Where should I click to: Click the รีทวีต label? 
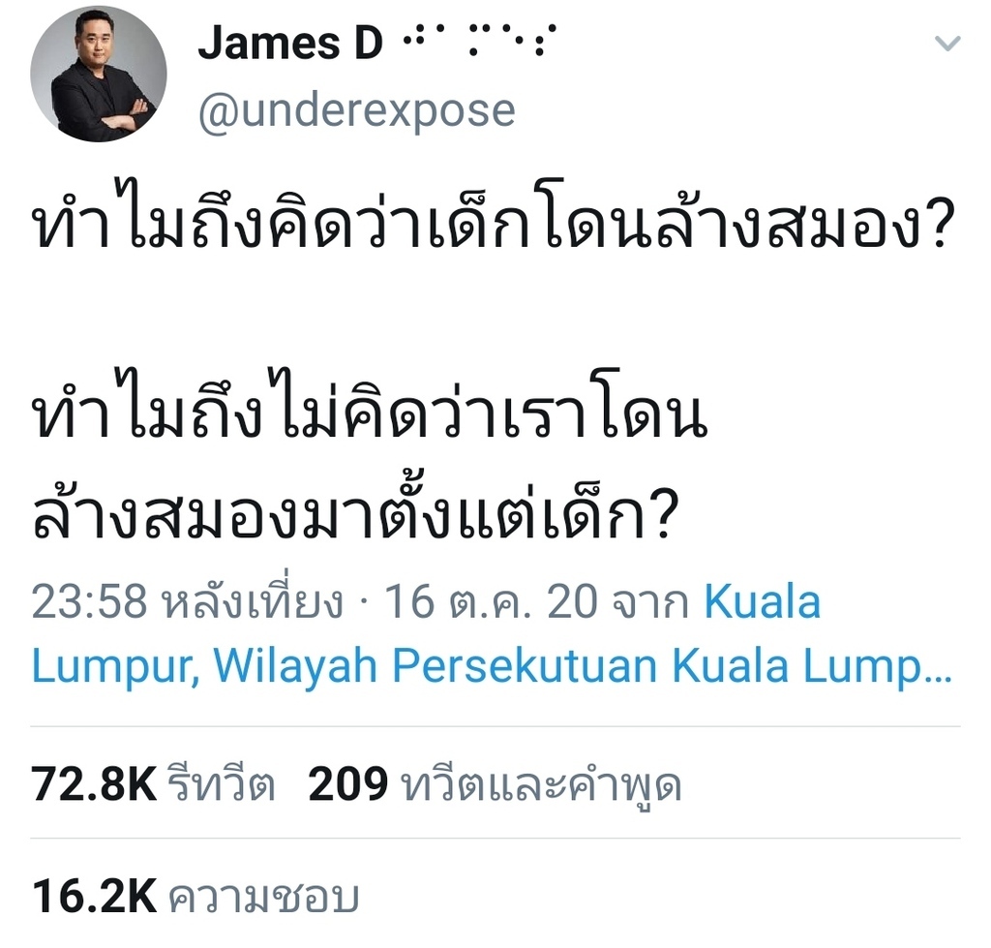pyautogui.click(x=222, y=783)
